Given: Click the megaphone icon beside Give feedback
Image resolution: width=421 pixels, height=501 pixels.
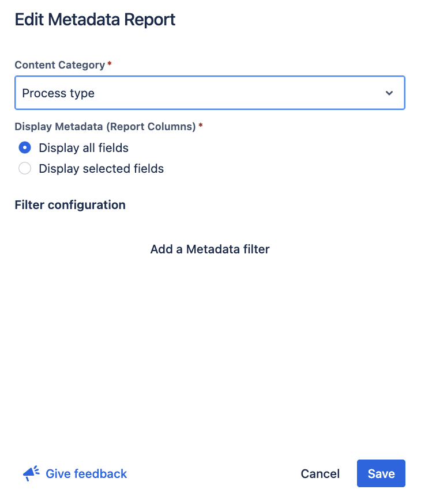Looking at the screenshot, I should coord(31,473).
